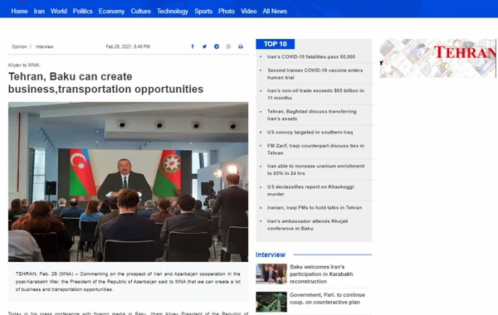The width and height of the screenshot is (498, 315).
Task: Click the Baku interview thumbnail image
Action: tap(271, 274)
